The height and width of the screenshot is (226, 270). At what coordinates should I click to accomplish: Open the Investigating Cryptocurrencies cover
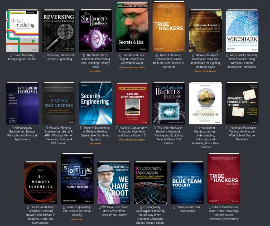tap(205, 103)
